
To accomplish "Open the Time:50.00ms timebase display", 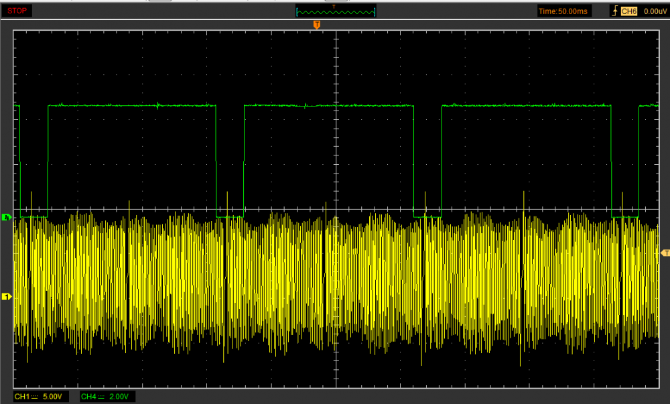I will pyautogui.click(x=563, y=11).
